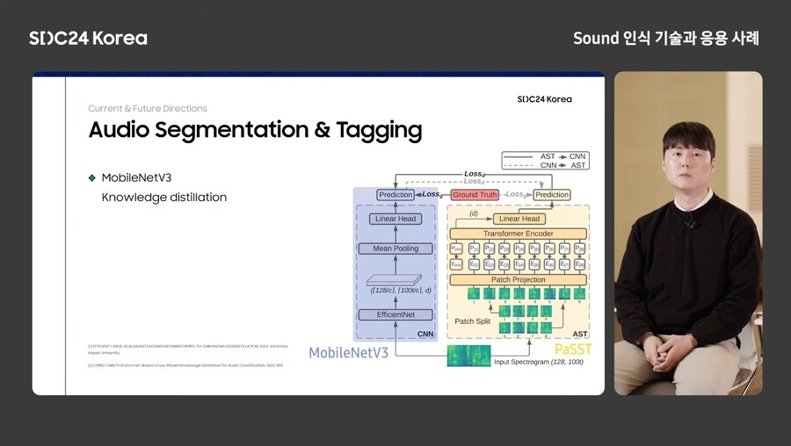Click the feature-map dimension text '(⌈128/c⌉, ⌈100t/c⌉, d)'
Screen dimensions: 791x446
point(401,291)
